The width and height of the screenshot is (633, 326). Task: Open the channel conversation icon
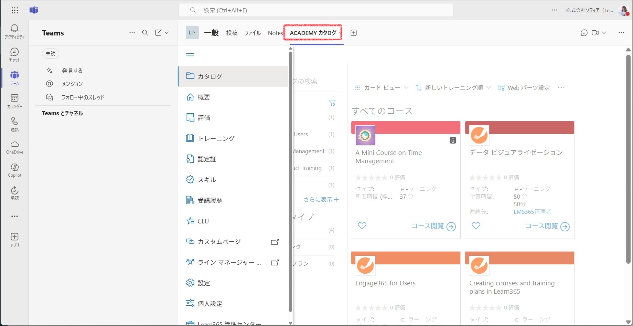(584, 33)
